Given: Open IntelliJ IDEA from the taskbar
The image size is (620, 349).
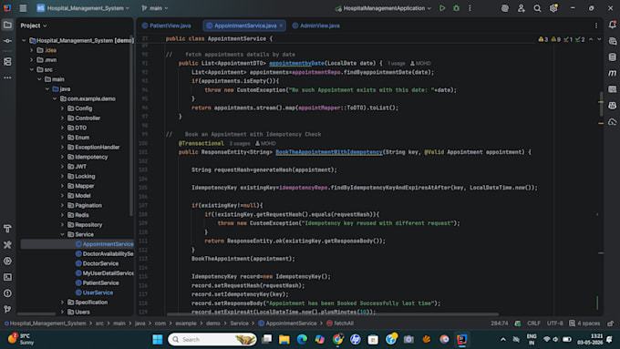Looking at the screenshot, I should point(462,339).
